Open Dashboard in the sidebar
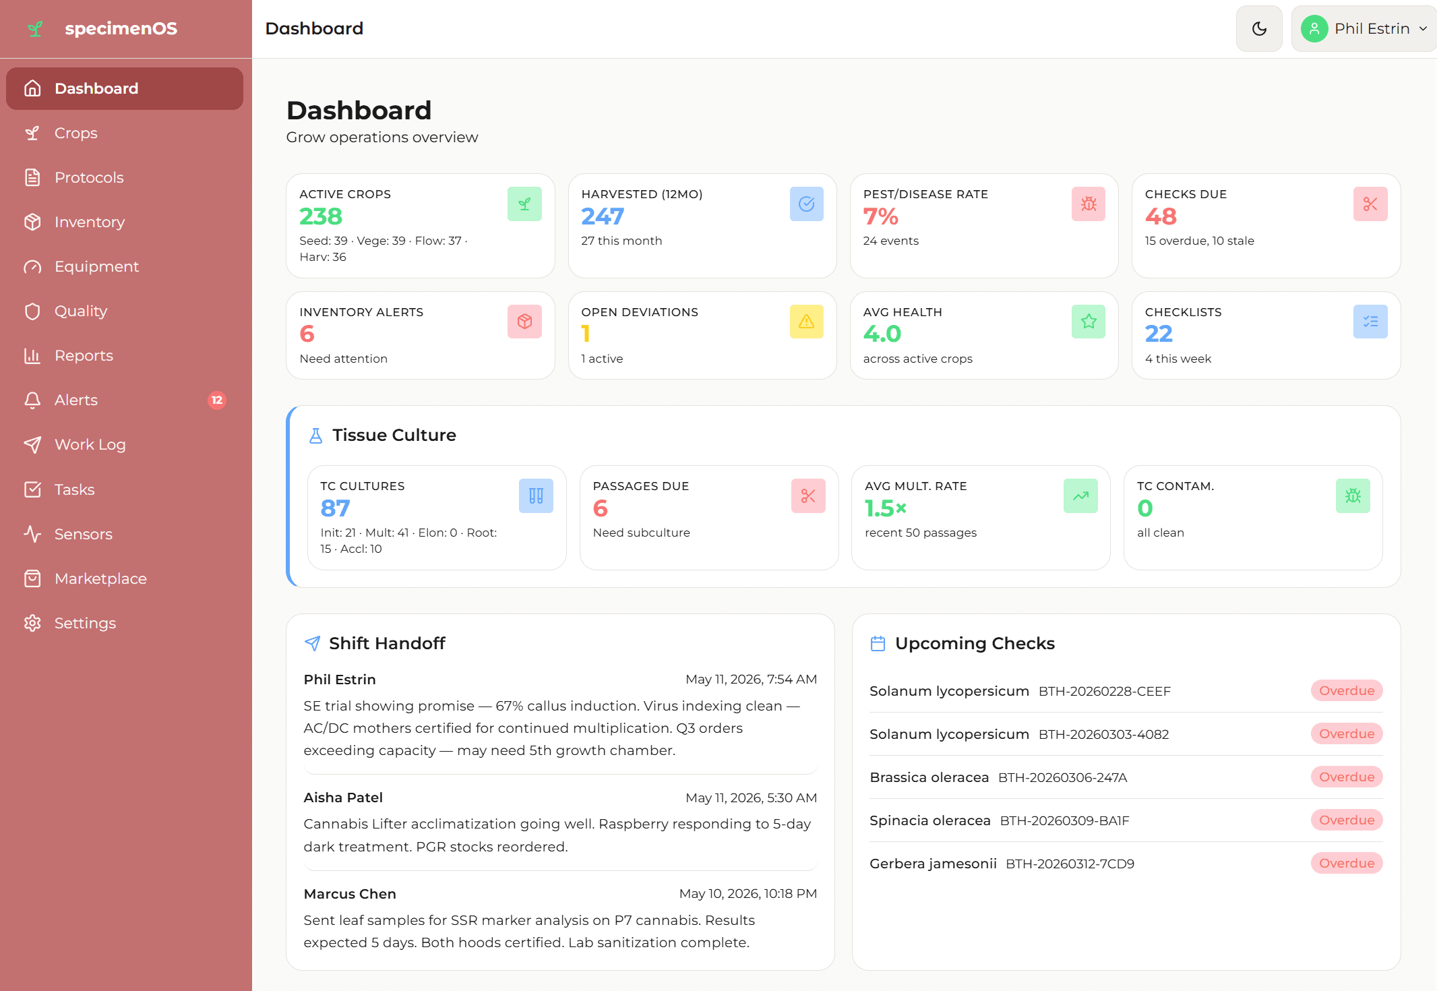The height and width of the screenshot is (991, 1437). [125, 88]
